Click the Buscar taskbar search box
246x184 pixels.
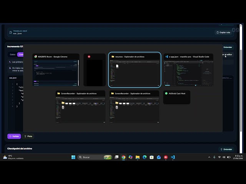pyautogui.click(x=95, y=157)
